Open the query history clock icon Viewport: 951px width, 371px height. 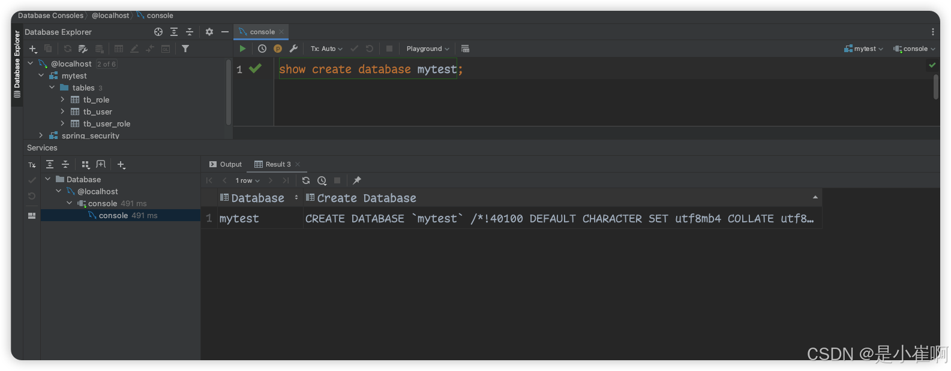(x=262, y=49)
